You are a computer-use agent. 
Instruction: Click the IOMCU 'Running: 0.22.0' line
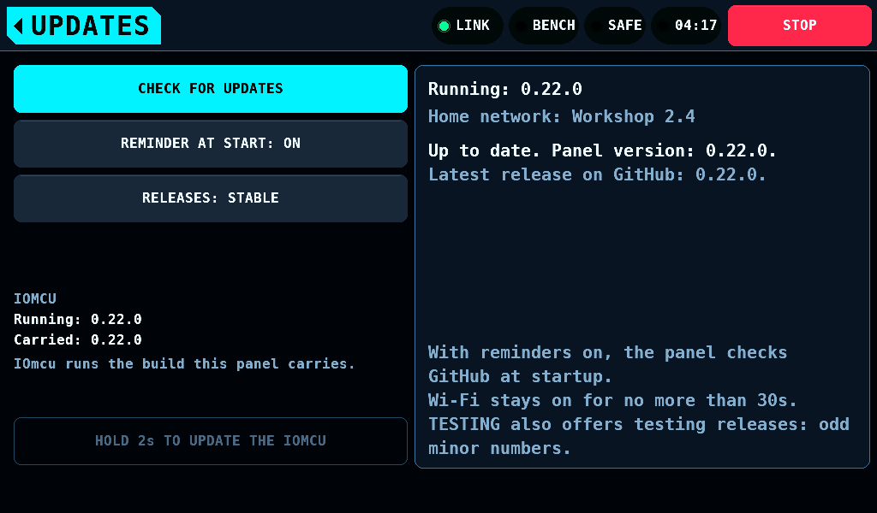(78, 319)
